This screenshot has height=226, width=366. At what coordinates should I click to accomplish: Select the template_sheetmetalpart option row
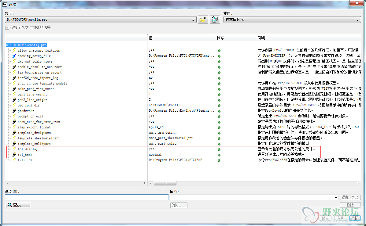(39, 138)
